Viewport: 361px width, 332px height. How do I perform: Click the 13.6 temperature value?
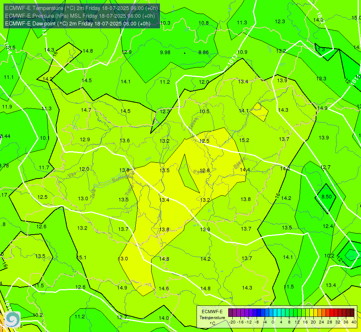(x=125, y=141)
